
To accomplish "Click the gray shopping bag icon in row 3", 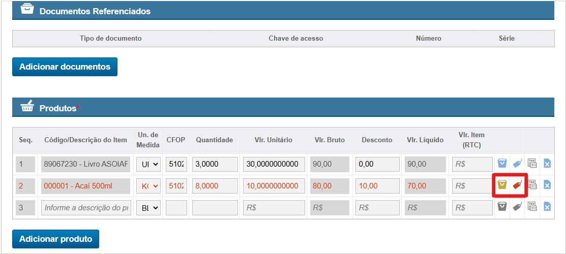I will tap(502, 207).
